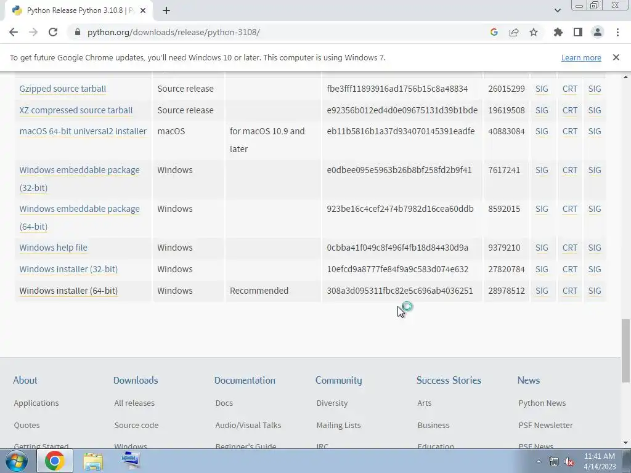Download the Gzipped source tarball
Image resolution: width=631 pixels, height=473 pixels.
coord(63,89)
